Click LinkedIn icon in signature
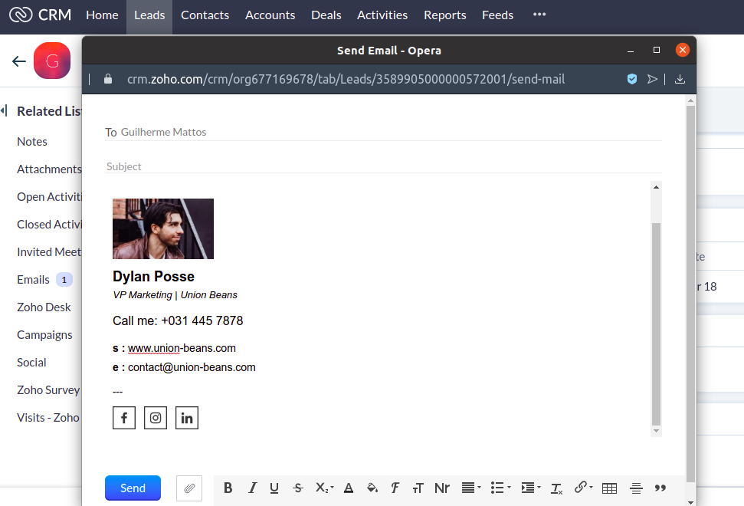This screenshot has height=506, width=744. 187,418
